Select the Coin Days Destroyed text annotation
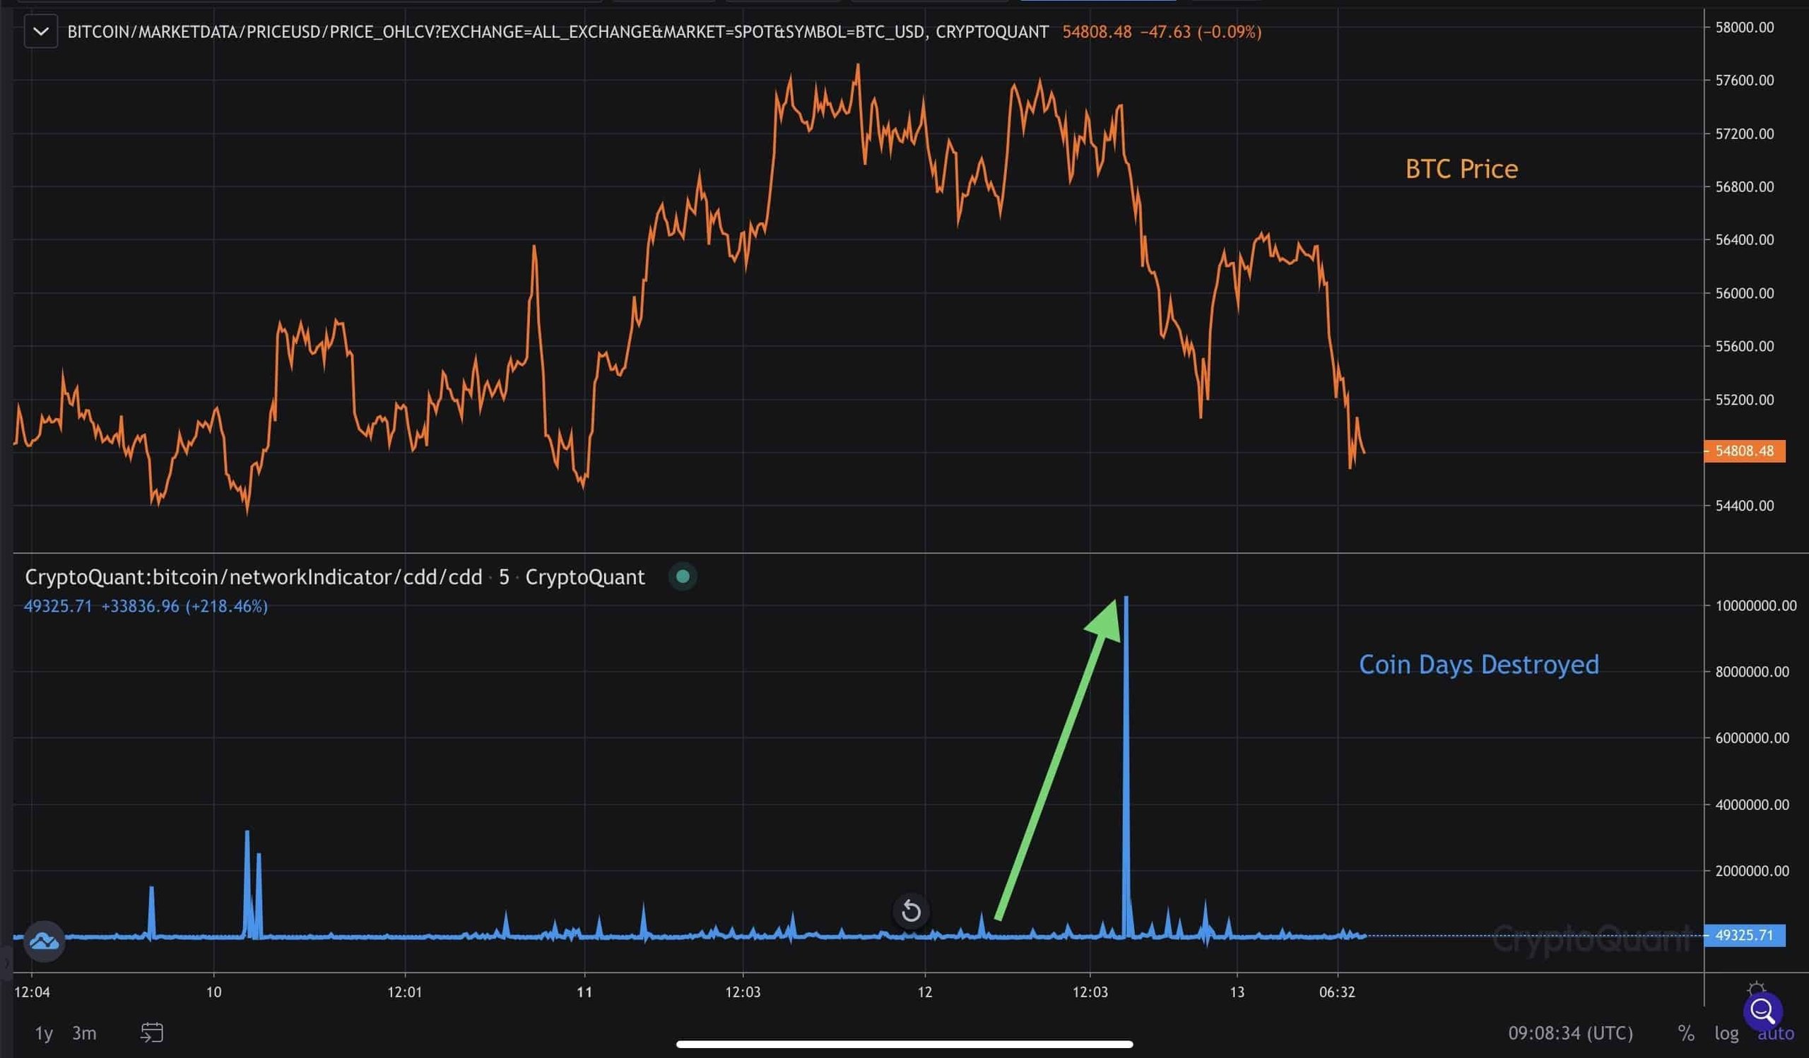Screen dimensions: 1809x1058 click(1479, 664)
